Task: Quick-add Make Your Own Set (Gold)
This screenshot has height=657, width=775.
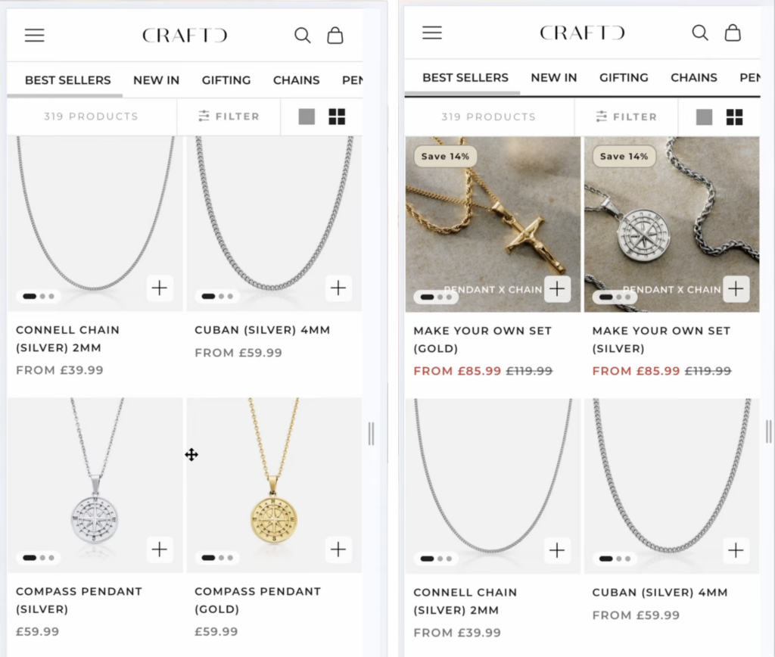Action: click(x=558, y=288)
